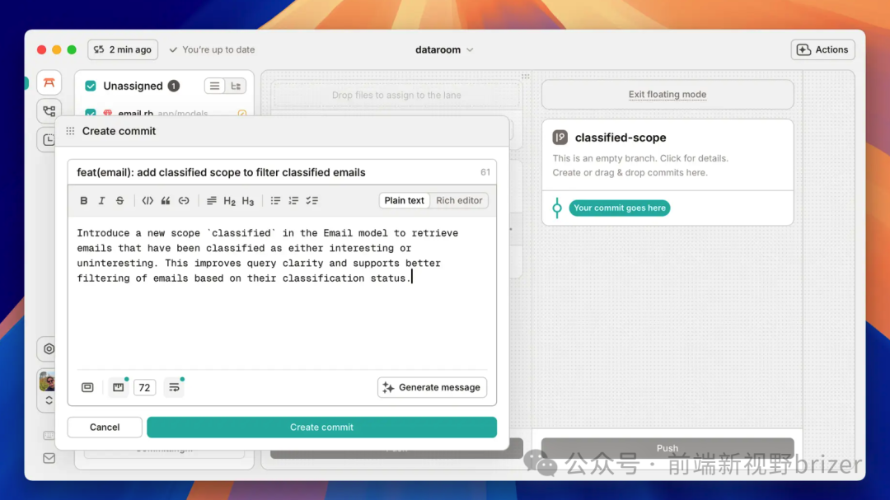This screenshot has width=890, height=500.
Task: Click into the commit description text area
Action: pos(282,292)
